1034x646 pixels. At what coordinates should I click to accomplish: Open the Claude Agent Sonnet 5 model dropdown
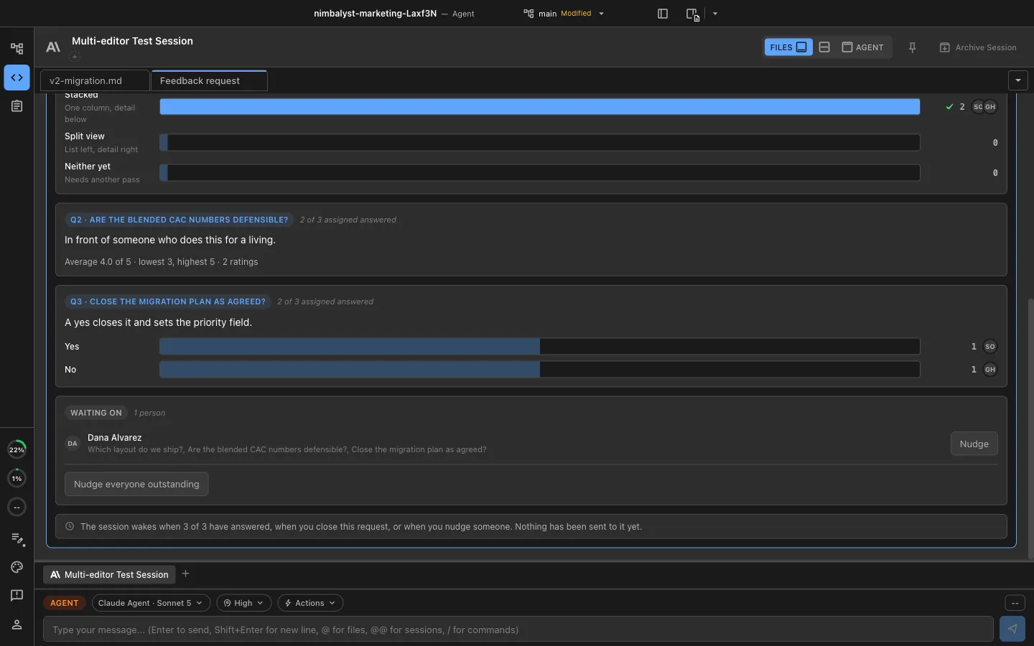point(152,603)
